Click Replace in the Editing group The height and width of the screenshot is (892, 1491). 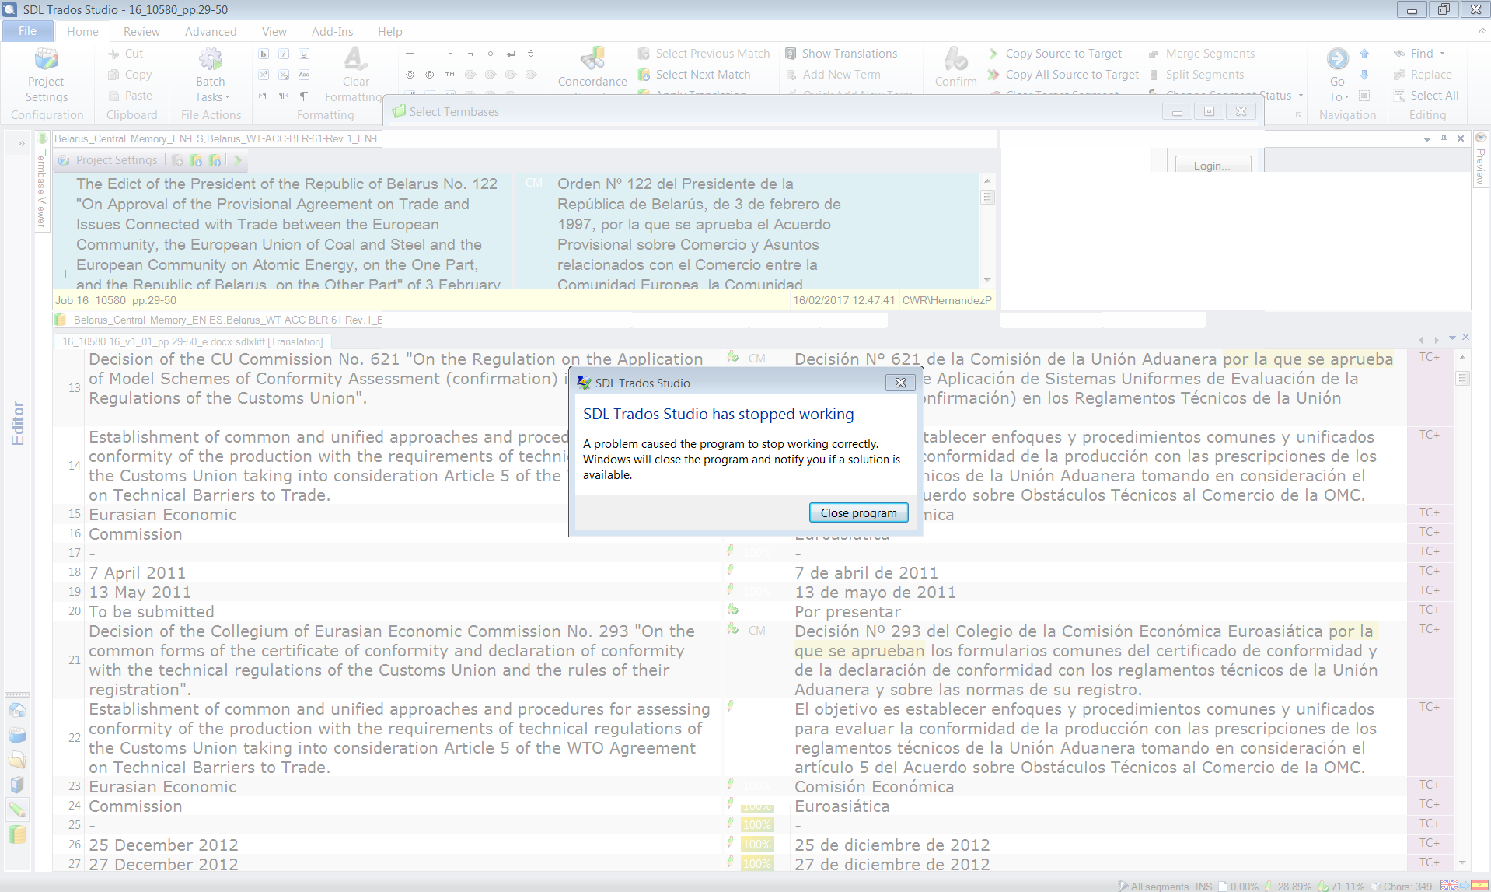[1423, 75]
